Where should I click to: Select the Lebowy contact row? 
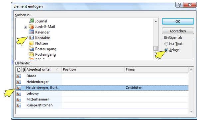pyautogui.click(x=102, y=93)
